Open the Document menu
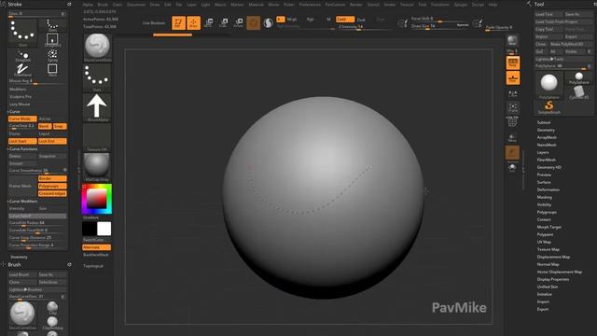This screenshot has width=597, height=336. (x=136, y=5)
